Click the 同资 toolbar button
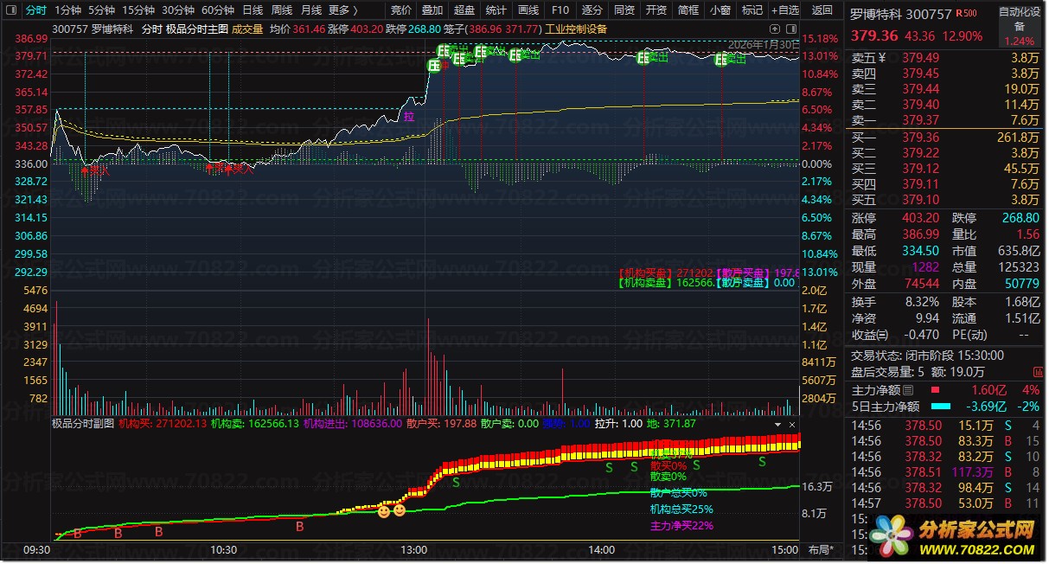The width and height of the screenshot is (1049, 564). 624,10
